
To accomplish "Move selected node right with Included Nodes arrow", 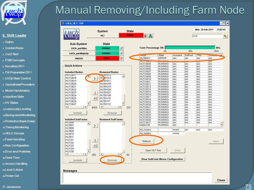I will (95, 78).
